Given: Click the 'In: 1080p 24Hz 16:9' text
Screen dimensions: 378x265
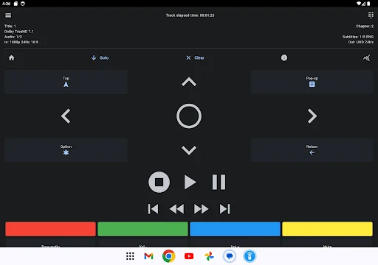Looking at the screenshot, I should point(21,42).
